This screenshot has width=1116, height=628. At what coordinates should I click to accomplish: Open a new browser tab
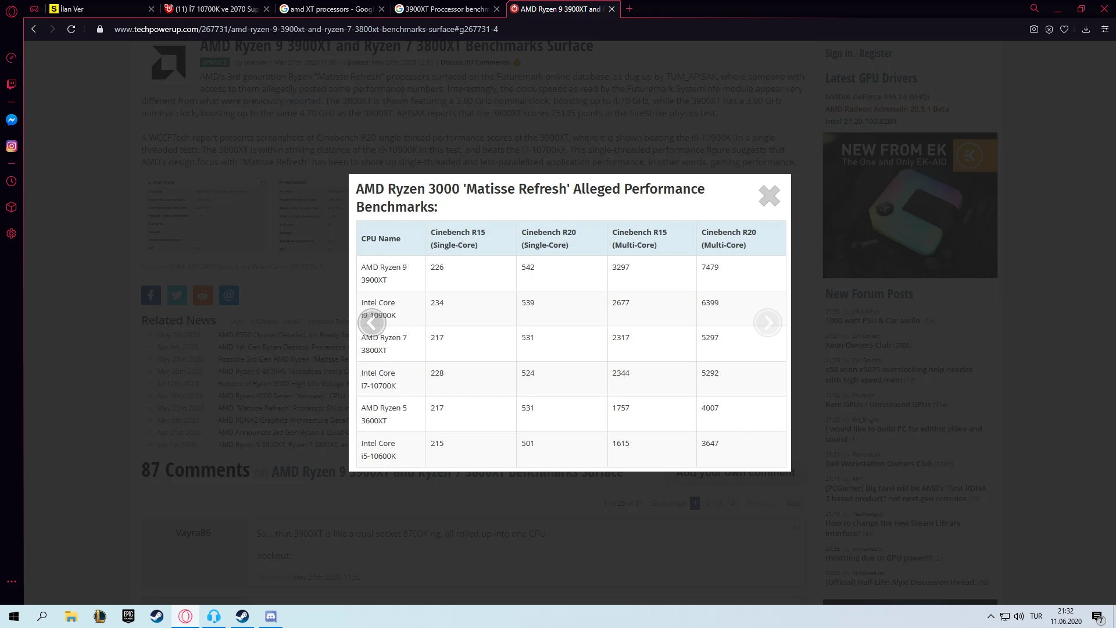629,9
